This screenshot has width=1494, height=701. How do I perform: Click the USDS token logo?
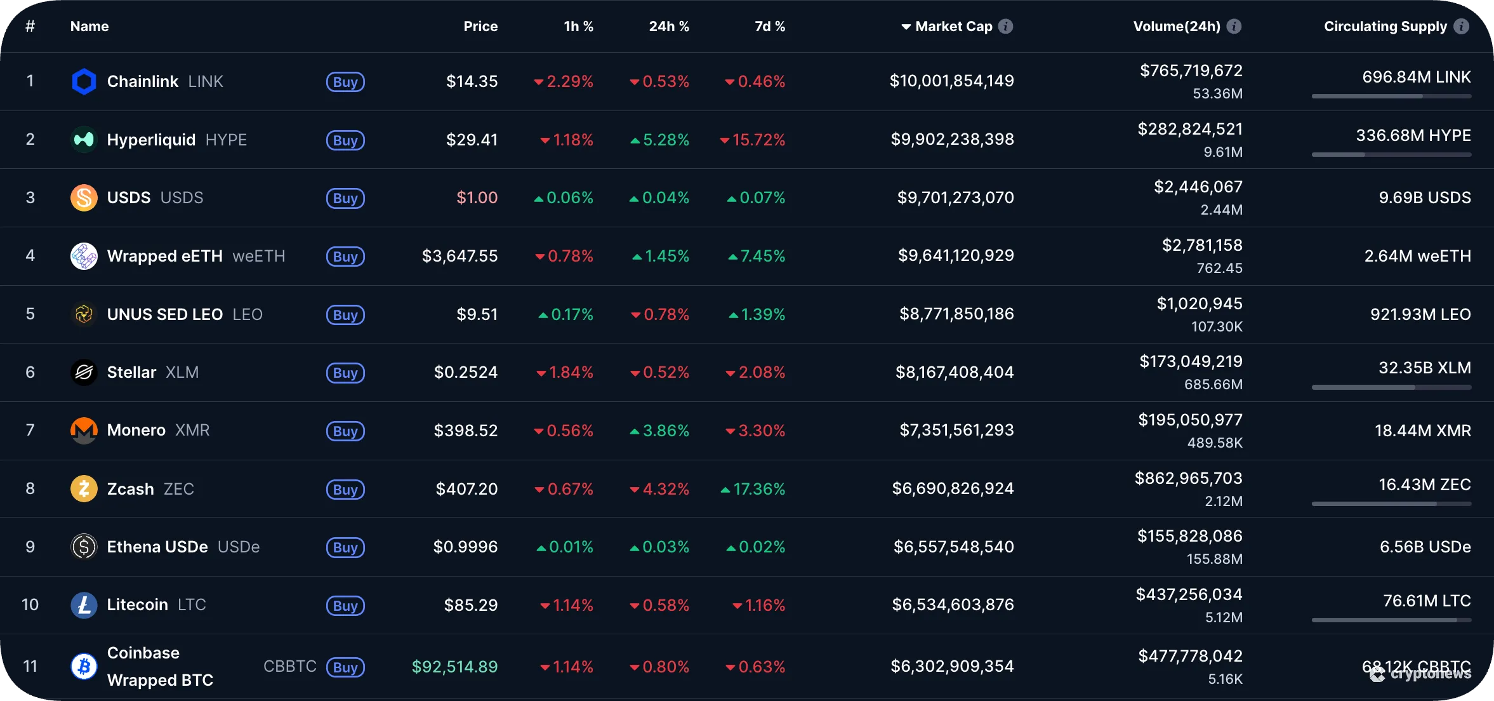84,197
